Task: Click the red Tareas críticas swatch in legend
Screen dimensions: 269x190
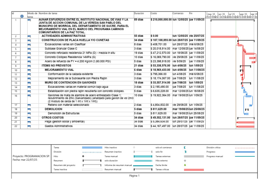Action: coord(194,170)
